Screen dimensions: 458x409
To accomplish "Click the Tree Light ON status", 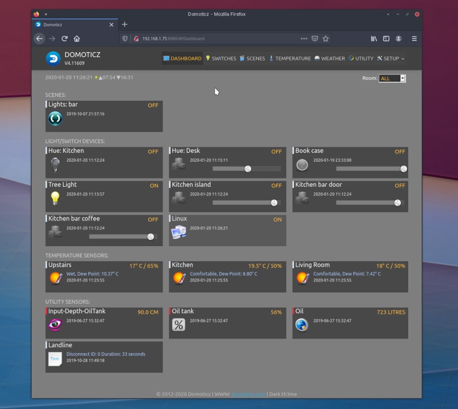I will point(154,186).
